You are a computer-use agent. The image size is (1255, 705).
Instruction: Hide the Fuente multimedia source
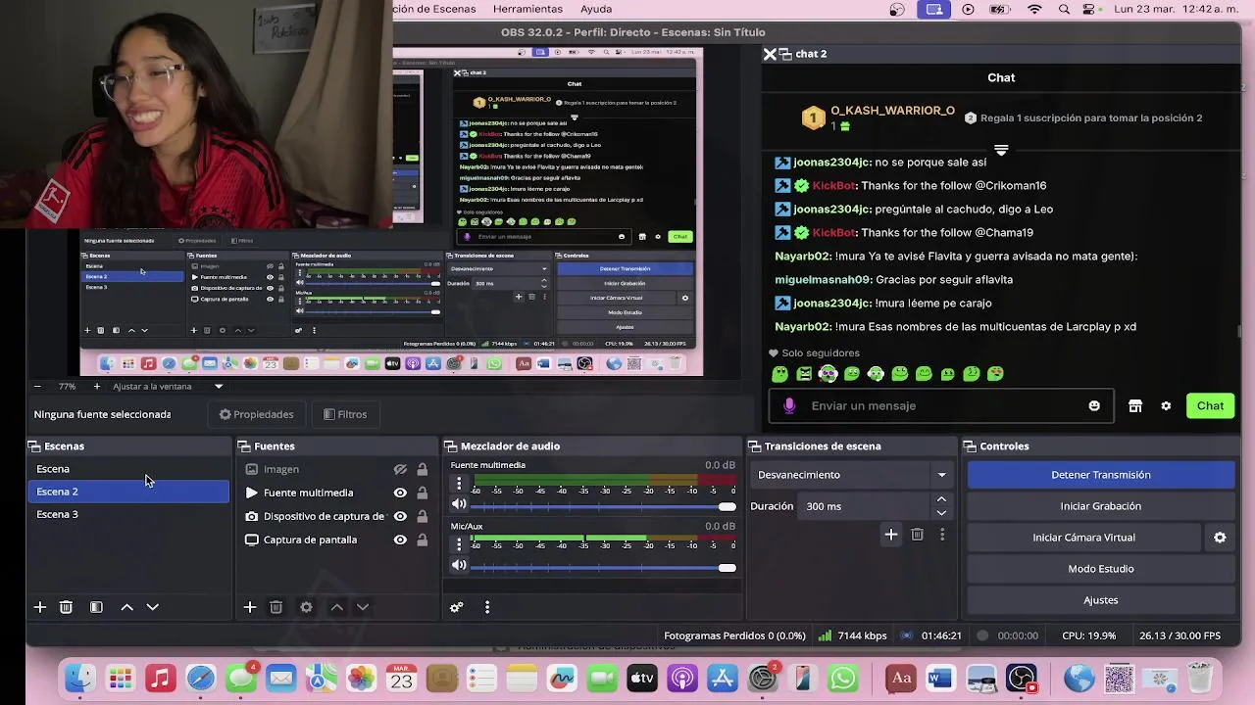pyautogui.click(x=400, y=493)
